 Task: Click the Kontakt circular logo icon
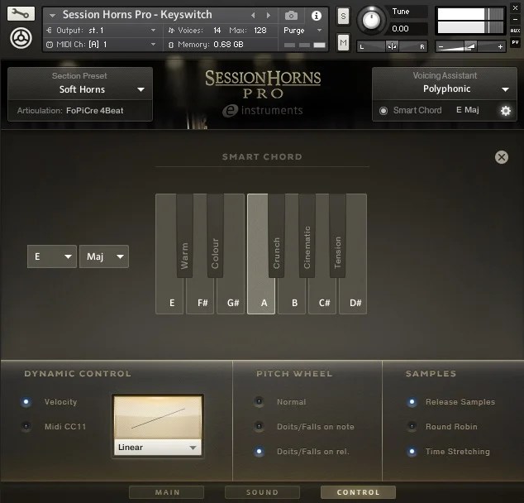pyautogui.click(x=21, y=38)
